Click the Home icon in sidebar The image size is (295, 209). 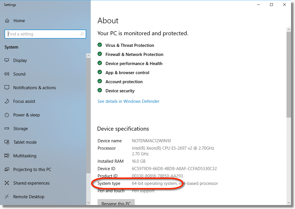7,21
